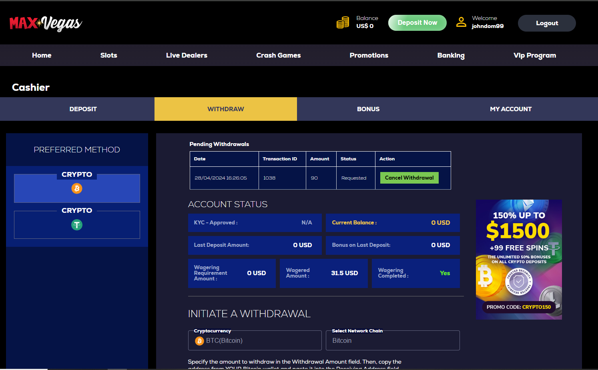Viewport: 598px width, 370px height.
Task: Click the Pending Withdrawals heading
Action: pyautogui.click(x=219, y=144)
